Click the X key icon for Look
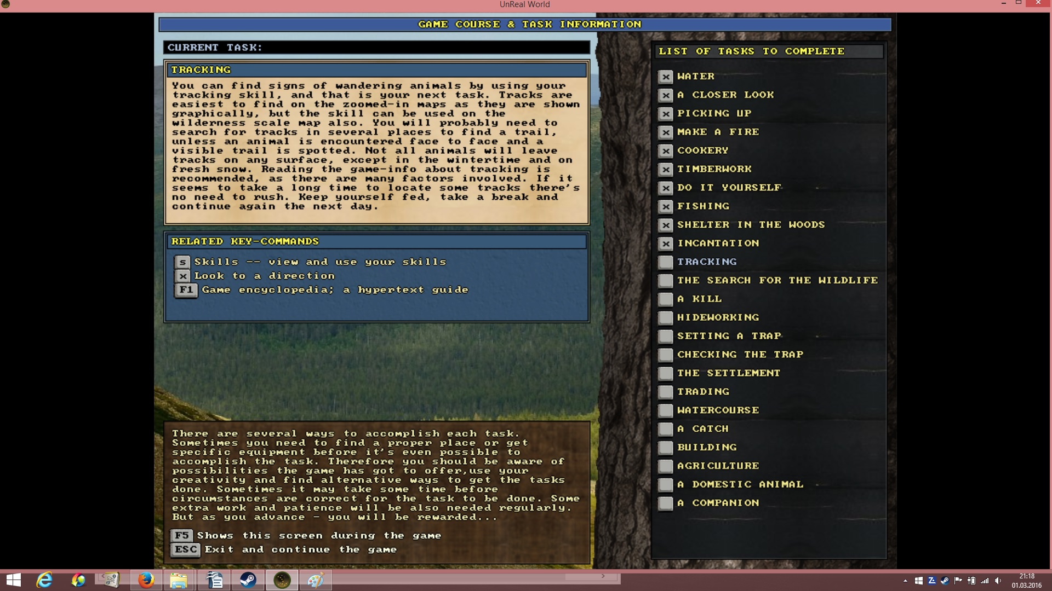 coord(182,276)
